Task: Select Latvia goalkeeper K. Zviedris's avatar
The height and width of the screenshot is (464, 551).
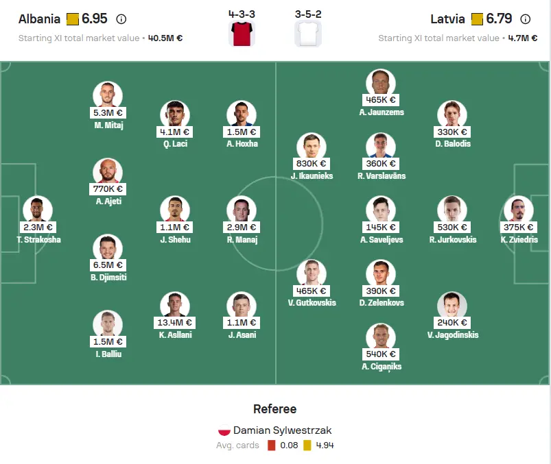Action: (519, 210)
